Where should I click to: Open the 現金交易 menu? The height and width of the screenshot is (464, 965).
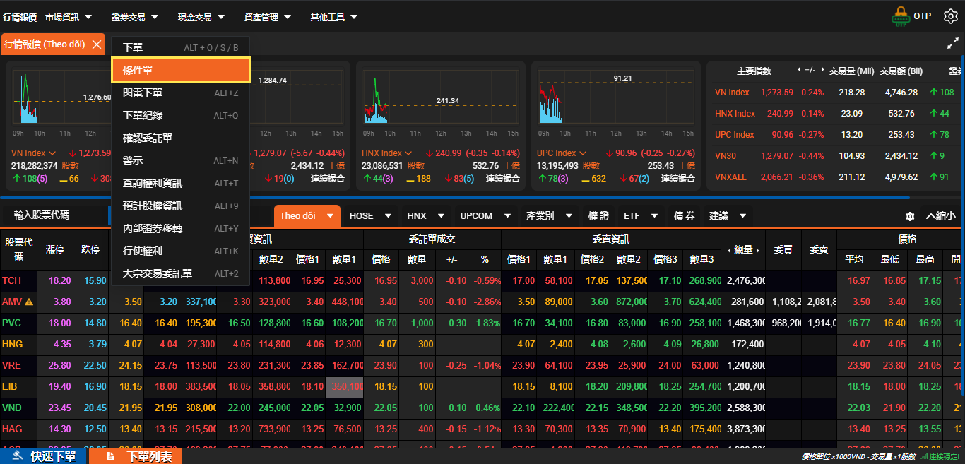pos(201,17)
